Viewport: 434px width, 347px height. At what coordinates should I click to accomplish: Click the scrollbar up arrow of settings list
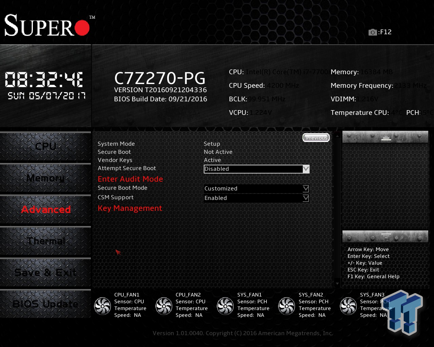pos(337,136)
